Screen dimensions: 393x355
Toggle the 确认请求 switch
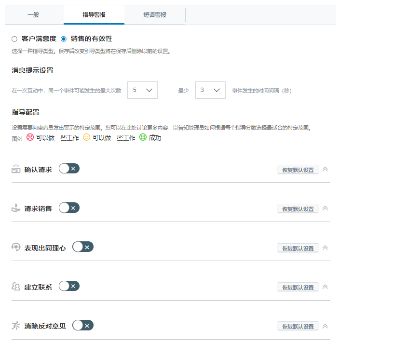pyautogui.click(x=69, y=169)
